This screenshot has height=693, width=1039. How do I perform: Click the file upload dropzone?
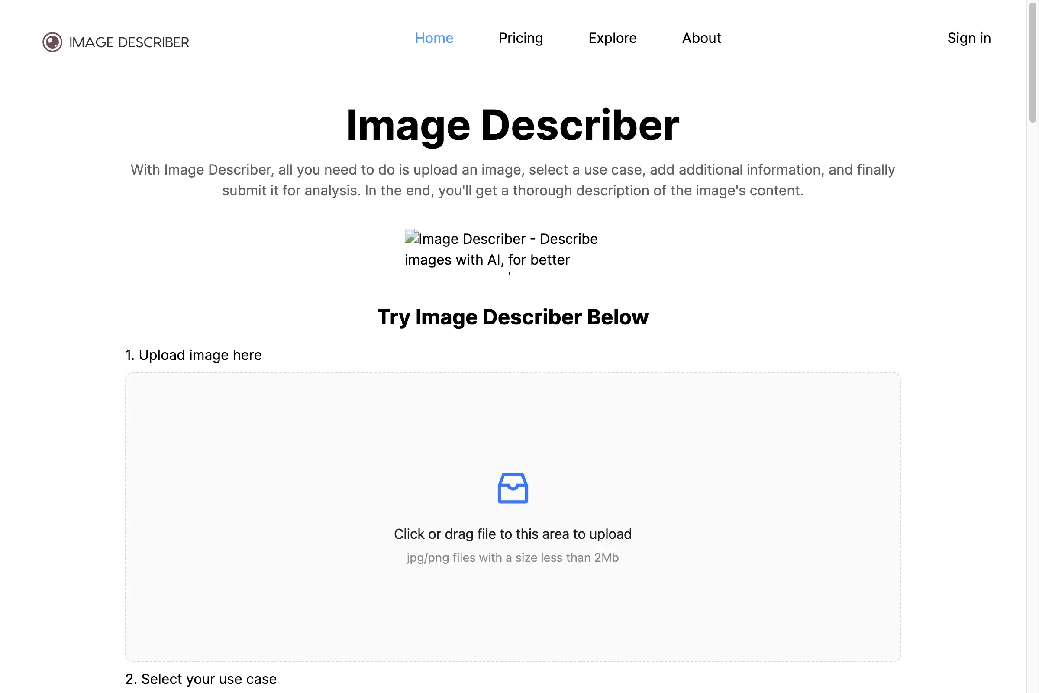(x=513, y=517)
